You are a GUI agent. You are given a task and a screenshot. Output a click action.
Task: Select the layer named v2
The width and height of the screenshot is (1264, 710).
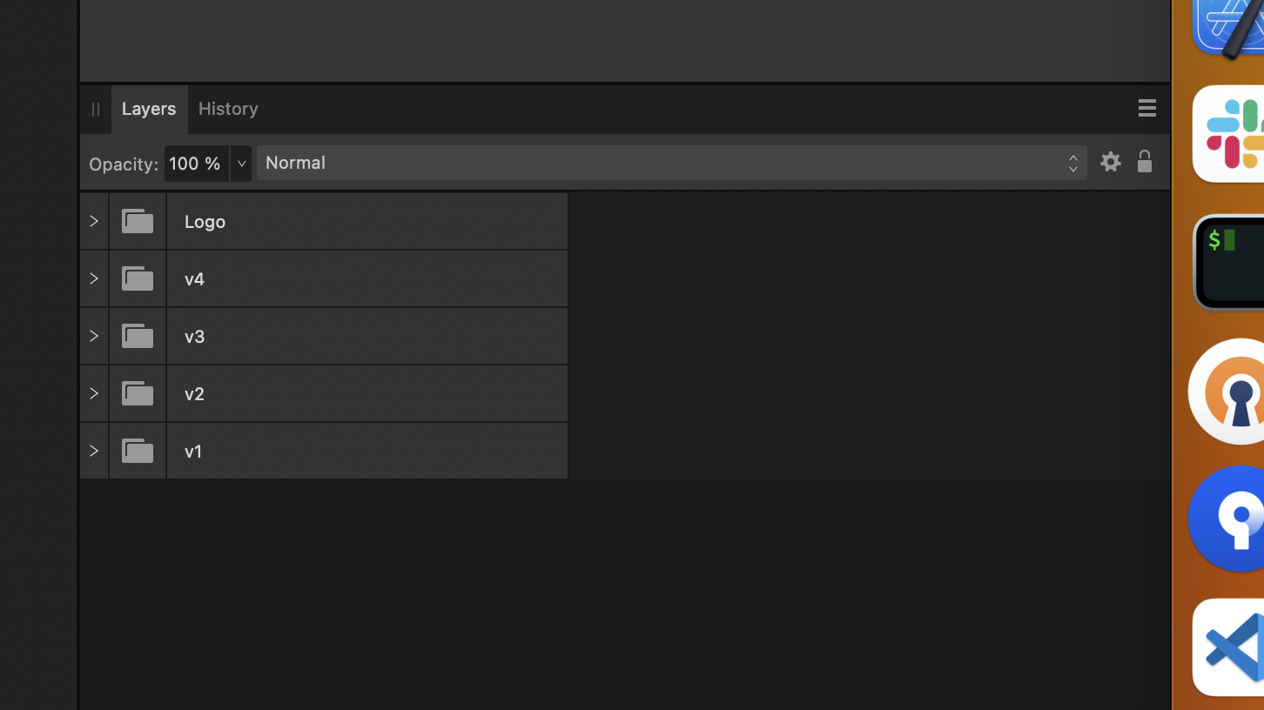tap(366, 393)
